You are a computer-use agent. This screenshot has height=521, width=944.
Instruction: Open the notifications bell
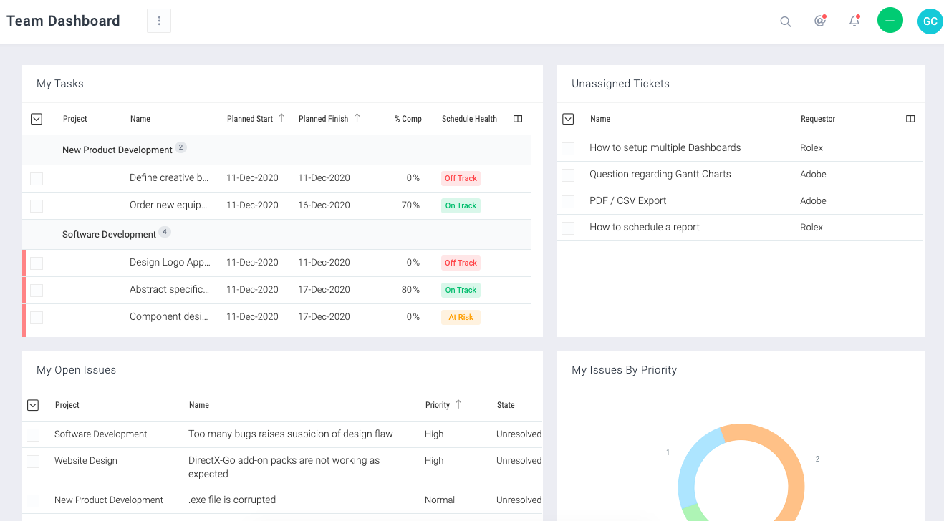854,21
